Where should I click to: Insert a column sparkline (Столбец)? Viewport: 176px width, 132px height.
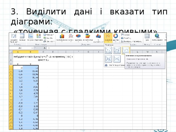point(126,38)
